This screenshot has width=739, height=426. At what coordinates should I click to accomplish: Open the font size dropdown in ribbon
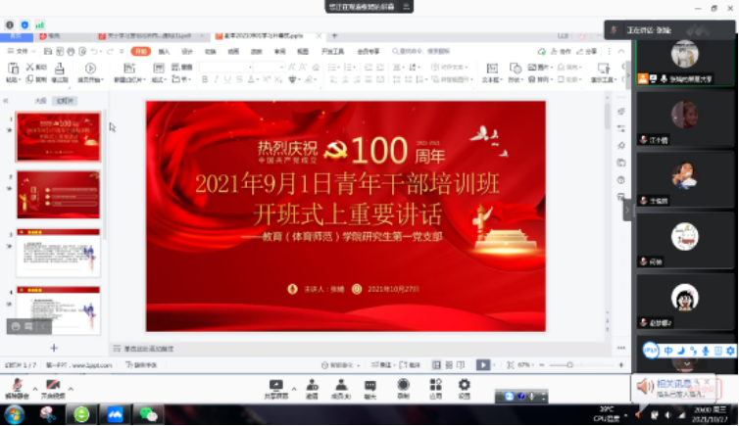(267, 68)
